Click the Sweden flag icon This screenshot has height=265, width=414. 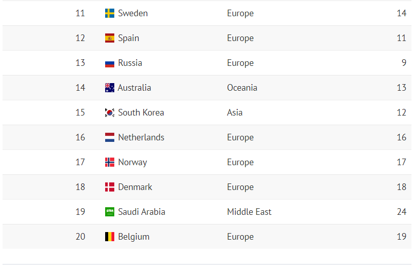(x=110, y=13)
